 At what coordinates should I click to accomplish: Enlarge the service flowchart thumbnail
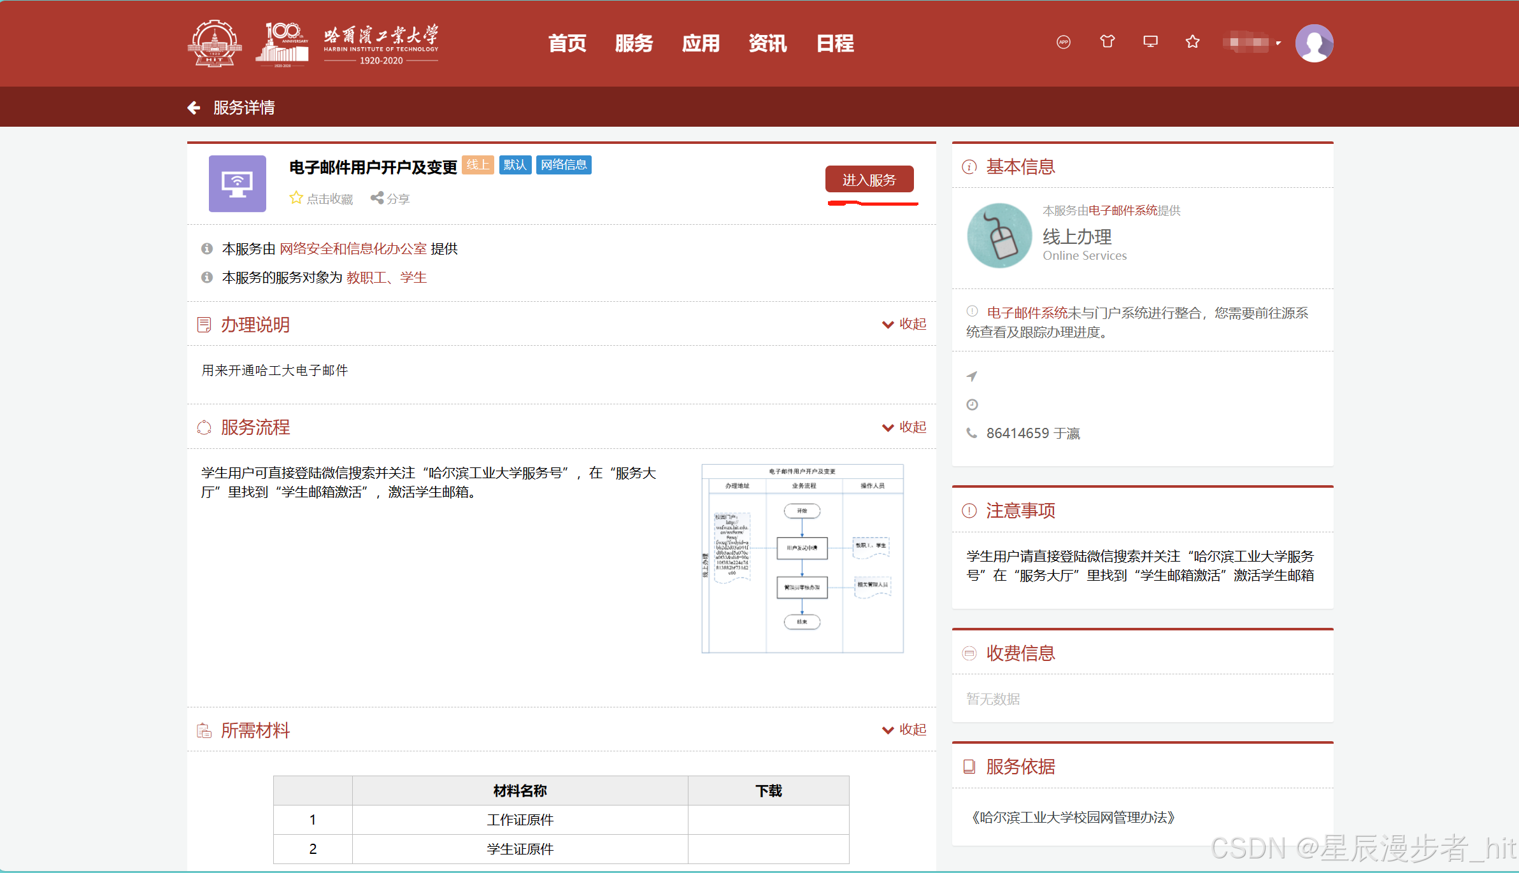[802, 558]
